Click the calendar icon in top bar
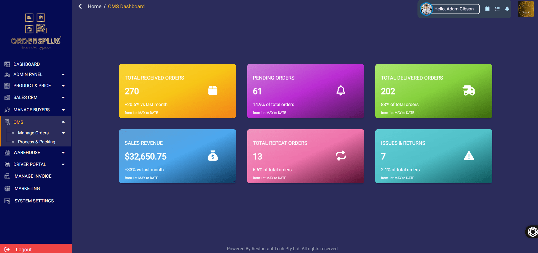Image resolution: width=538 pixels, height=253 pixels. pyautogui.click(x=487, y=9)
